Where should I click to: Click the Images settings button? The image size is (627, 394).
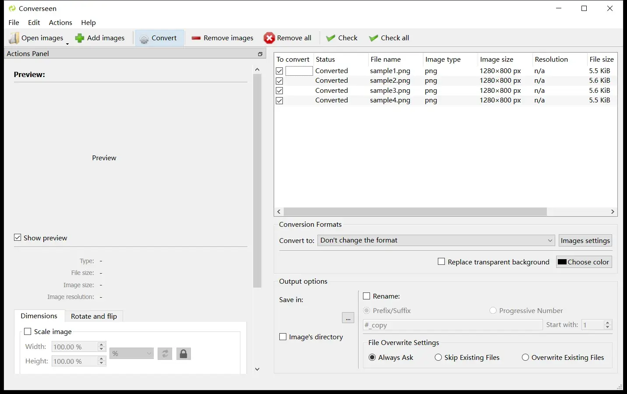click(585, 240)
